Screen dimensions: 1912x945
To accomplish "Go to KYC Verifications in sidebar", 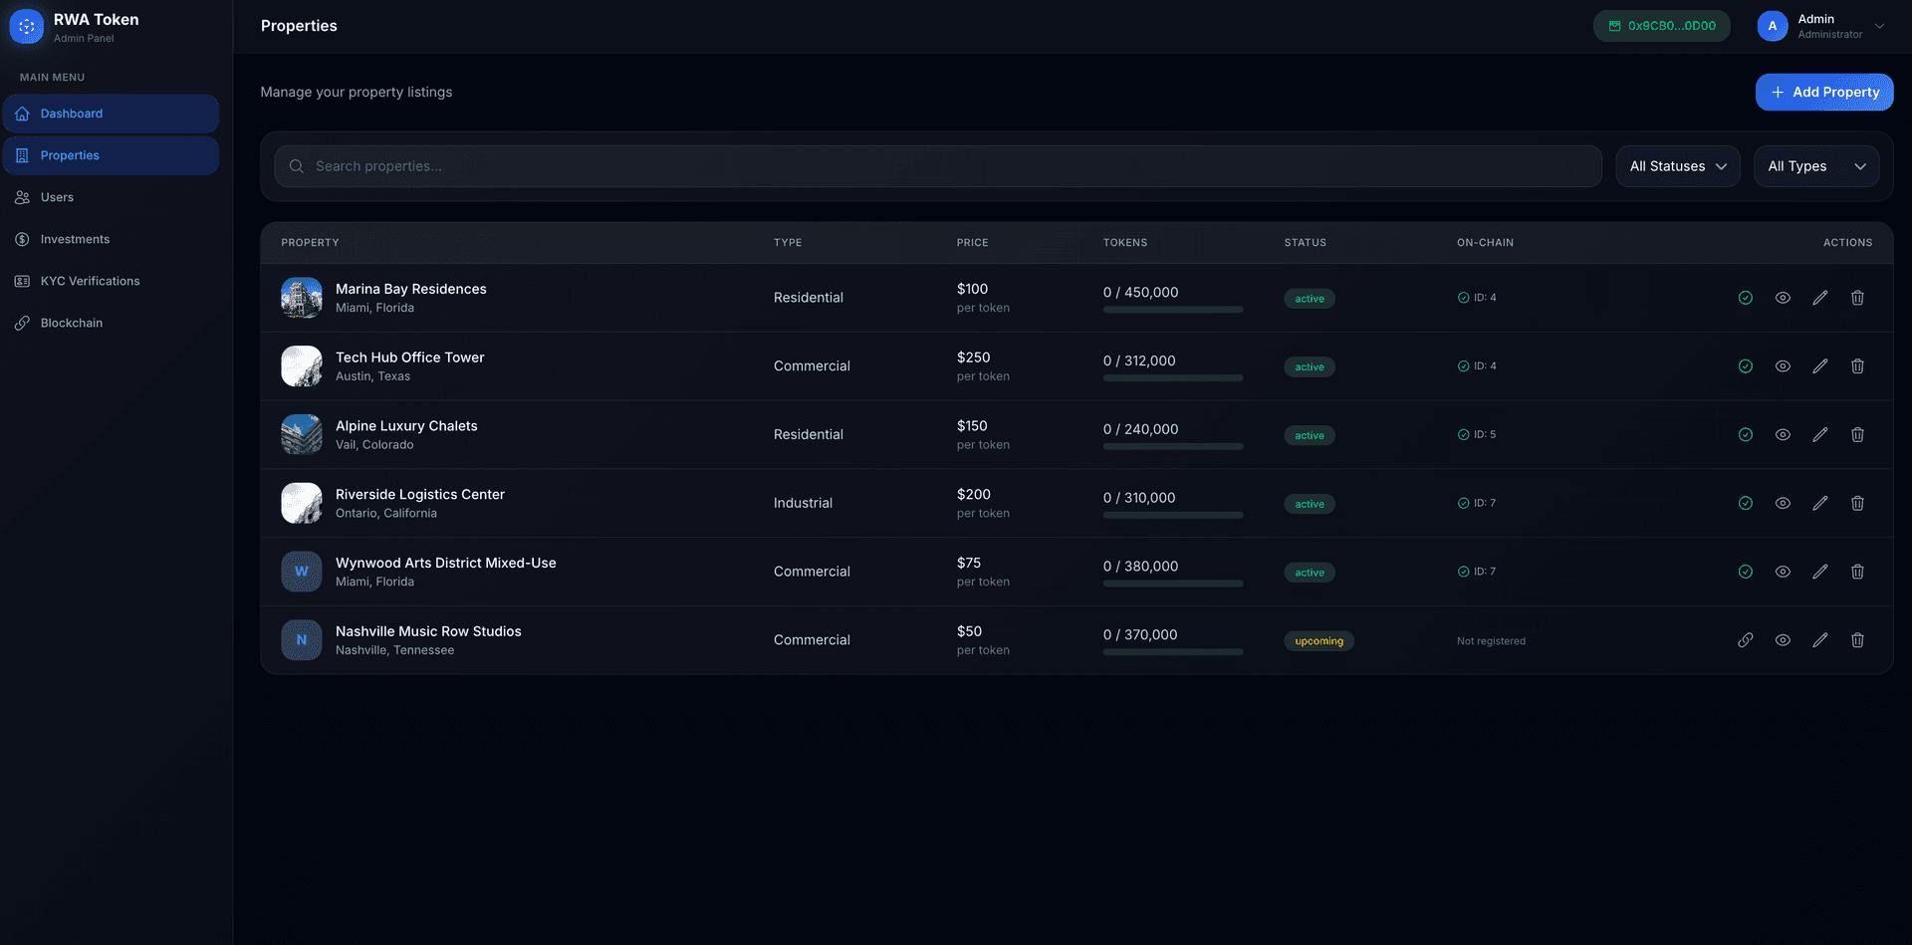I will (x=90, y=281).
